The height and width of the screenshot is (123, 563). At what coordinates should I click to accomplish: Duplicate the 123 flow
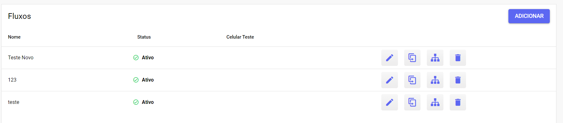click(x=412, y=80)
